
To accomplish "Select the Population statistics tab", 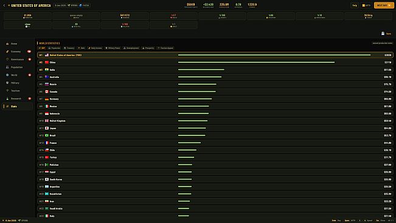I will click(x=54, y=48).
